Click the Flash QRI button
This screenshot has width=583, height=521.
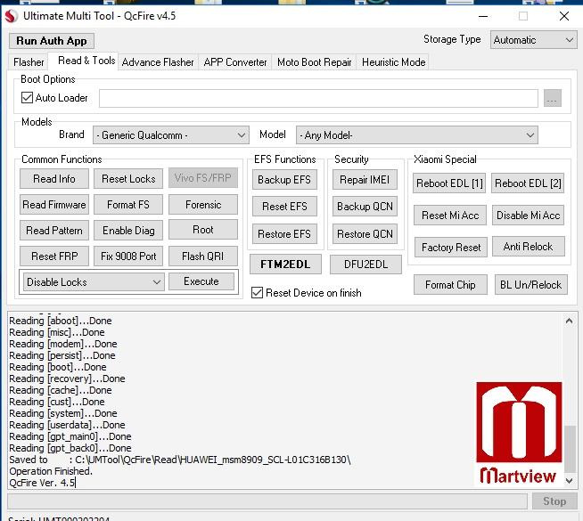pos(203,256)
